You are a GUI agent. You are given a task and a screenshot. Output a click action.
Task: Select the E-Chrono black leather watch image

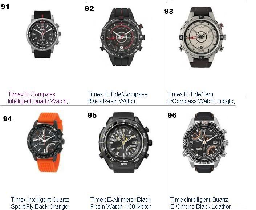(205, 142)
